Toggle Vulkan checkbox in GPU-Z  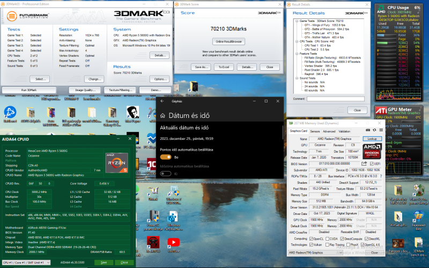pyautogui.click(x=311, y=244)
